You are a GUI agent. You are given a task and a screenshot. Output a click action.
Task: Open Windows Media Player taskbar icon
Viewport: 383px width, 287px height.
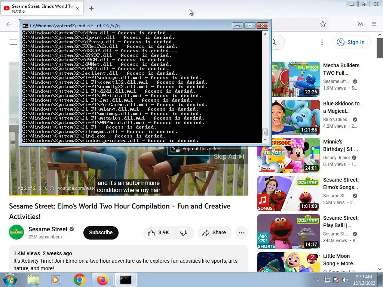56,280
